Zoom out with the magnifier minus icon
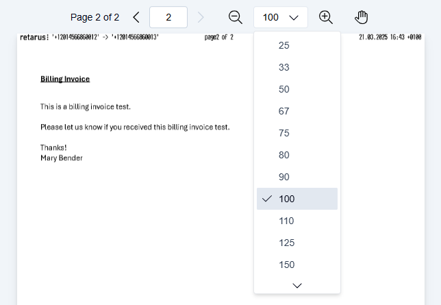Image resolution: width=441 pixels, height=305 pixels. 236,17
